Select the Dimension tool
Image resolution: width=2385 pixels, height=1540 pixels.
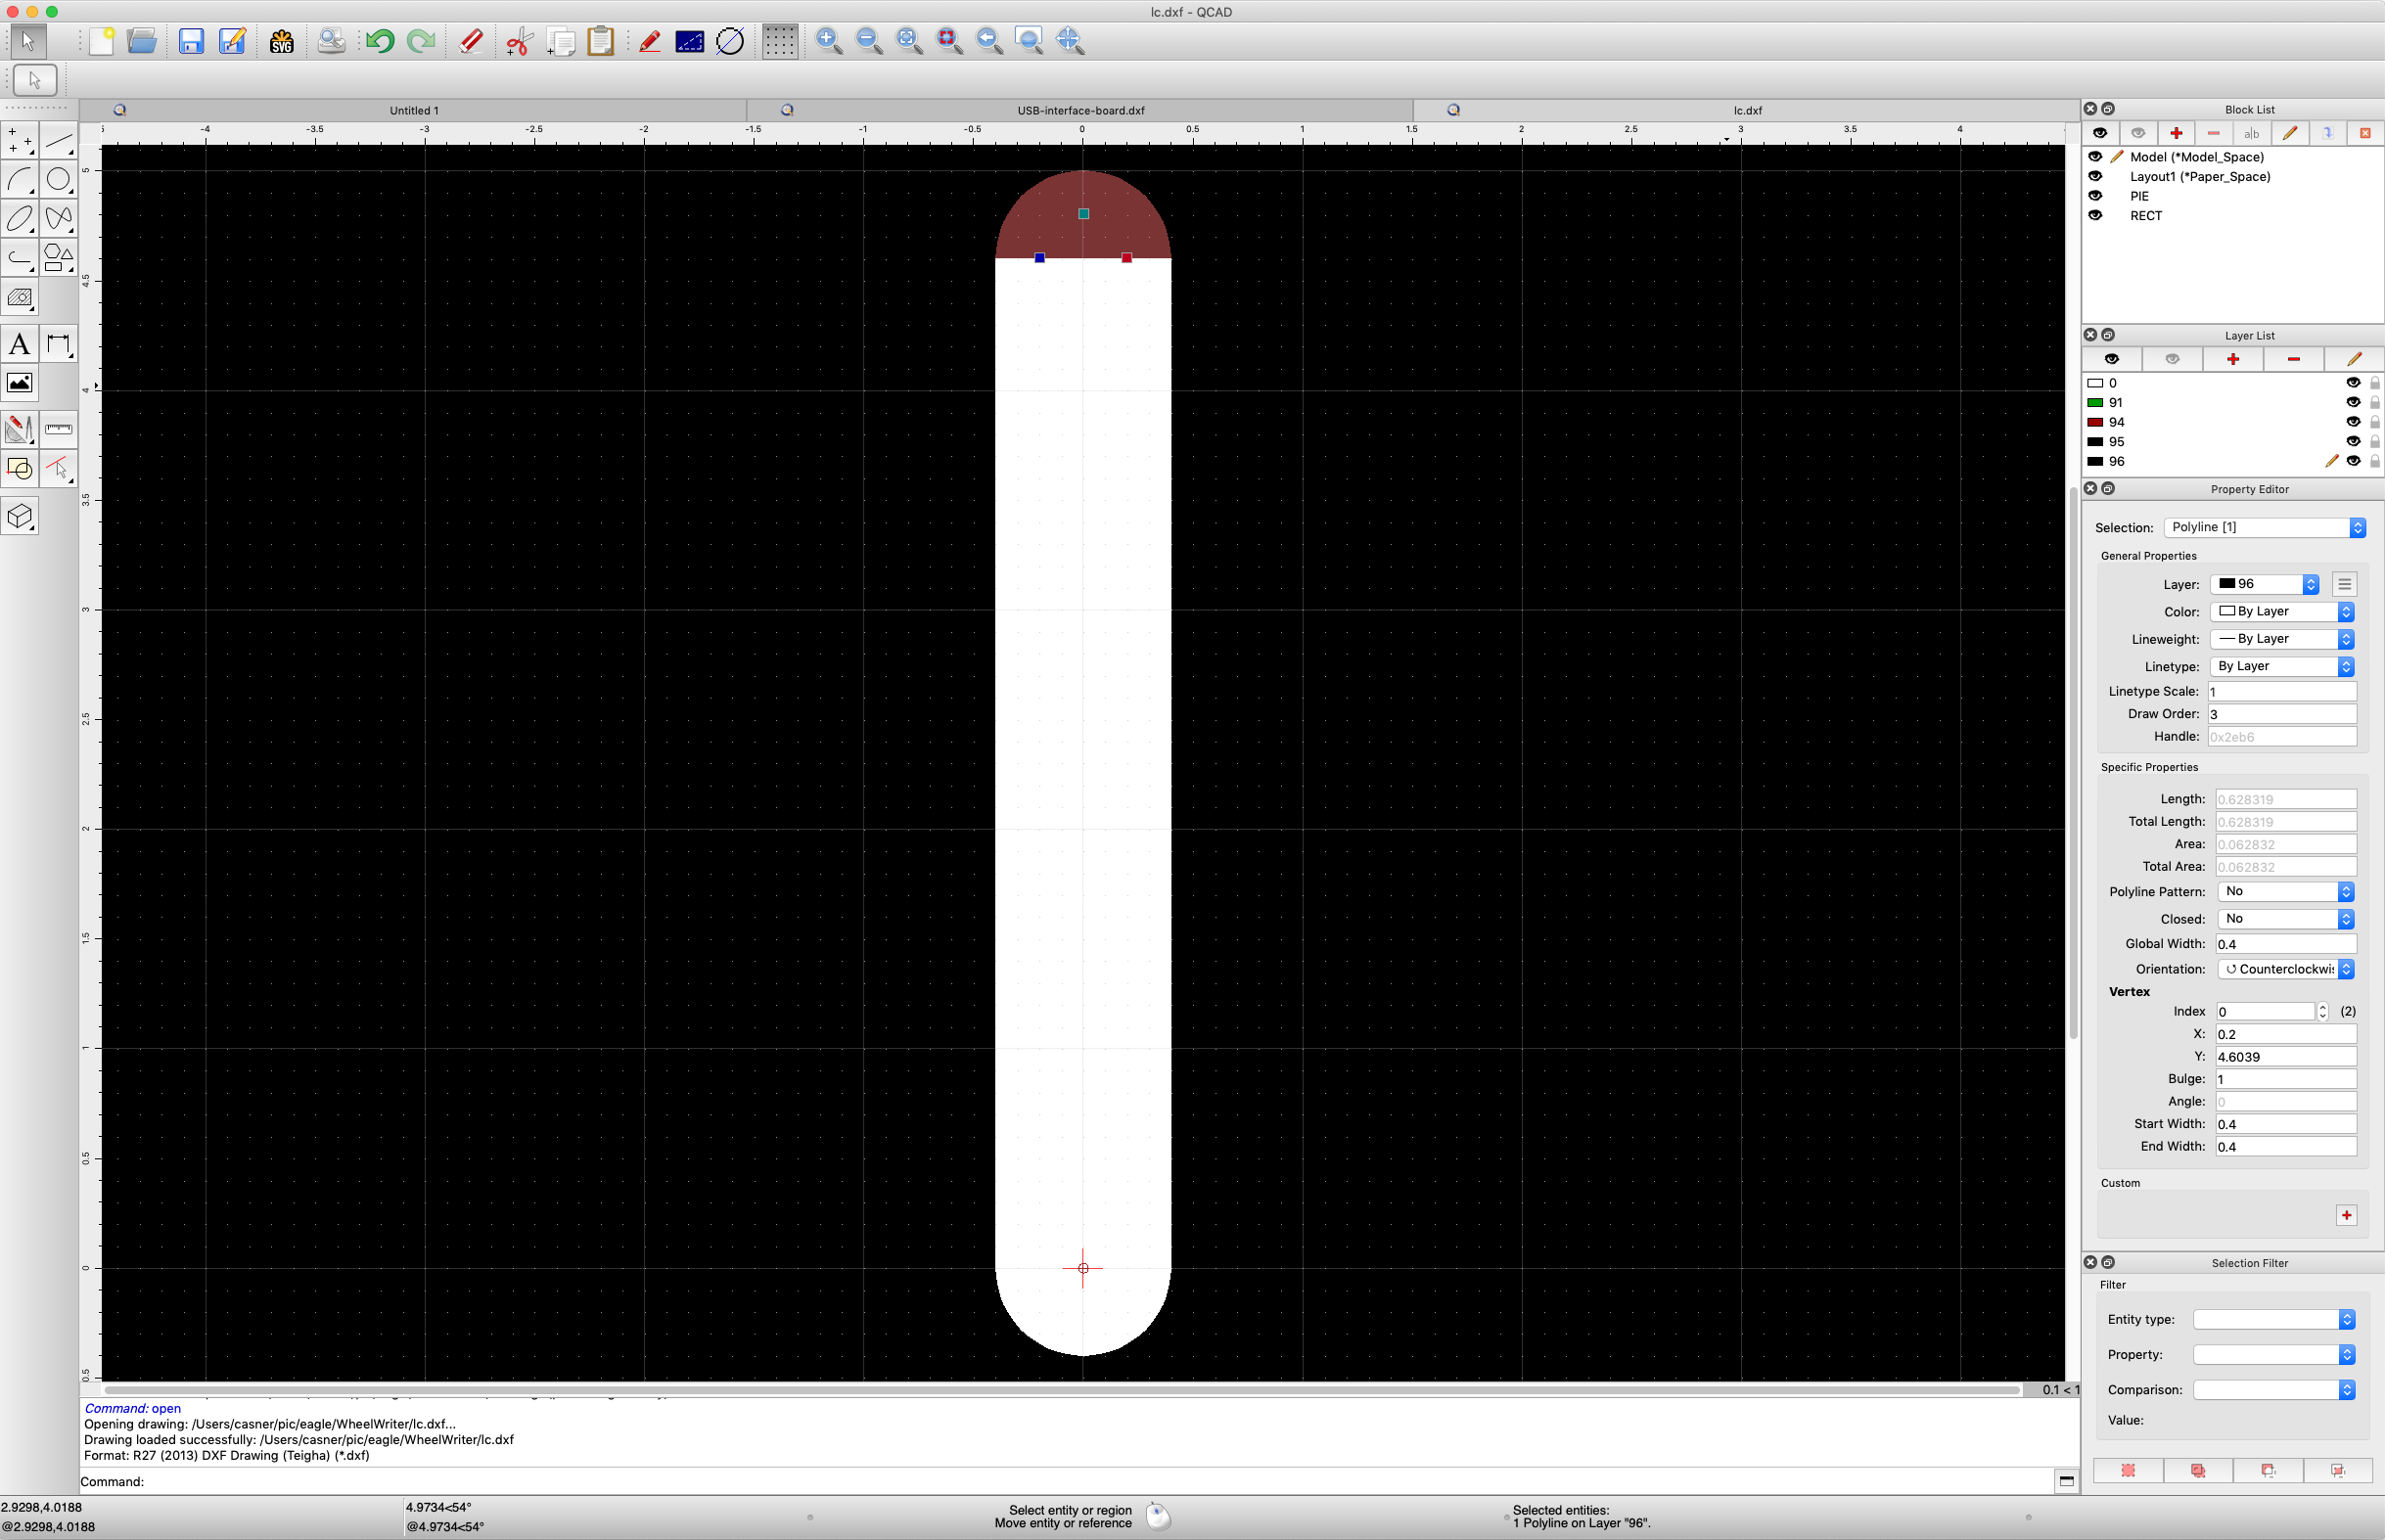[59, 345]
